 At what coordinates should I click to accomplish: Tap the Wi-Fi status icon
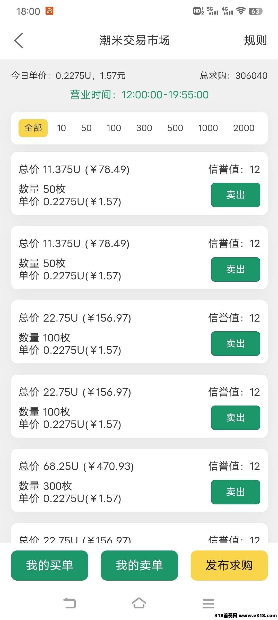[241, 11]
